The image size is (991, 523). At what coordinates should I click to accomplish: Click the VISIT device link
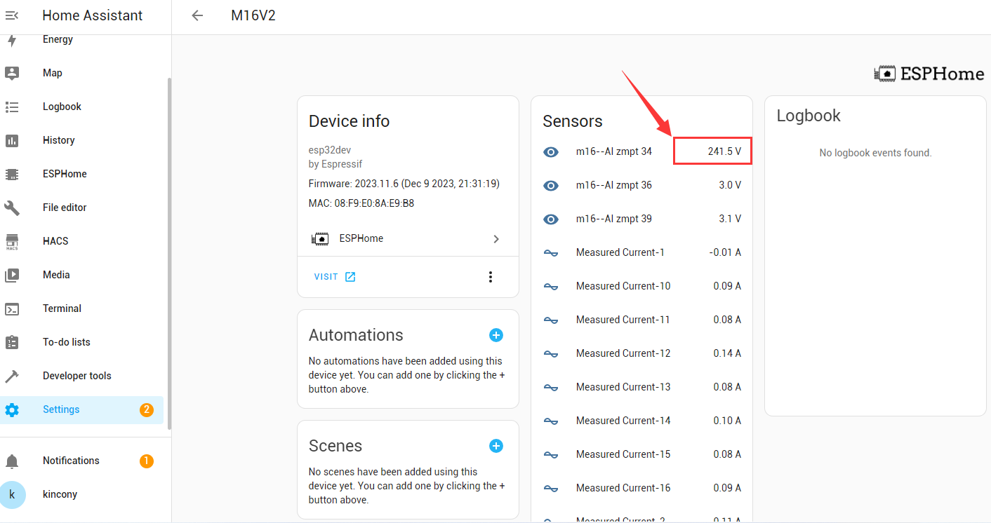(335, 277)
